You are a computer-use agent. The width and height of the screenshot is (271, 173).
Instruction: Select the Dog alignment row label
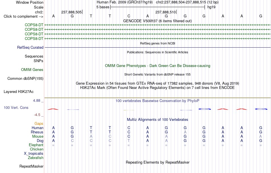(x=40, y=141)
